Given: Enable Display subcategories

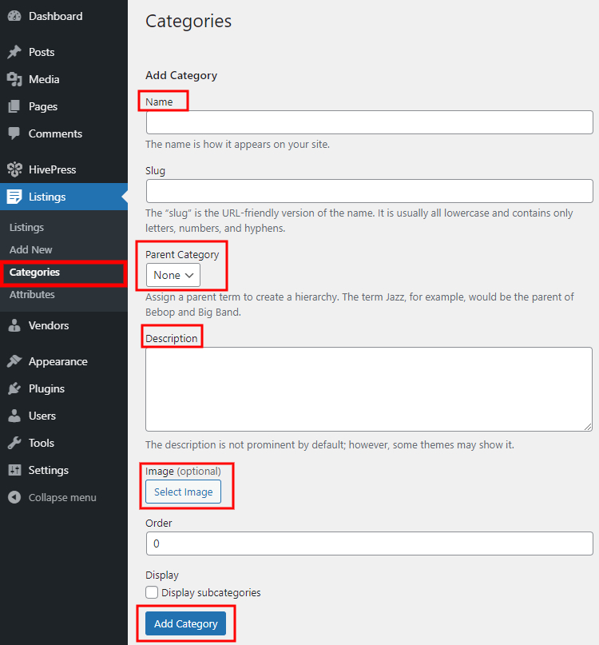Looking at the screenshot, I should pyautogui.click(x=151, y=592).
